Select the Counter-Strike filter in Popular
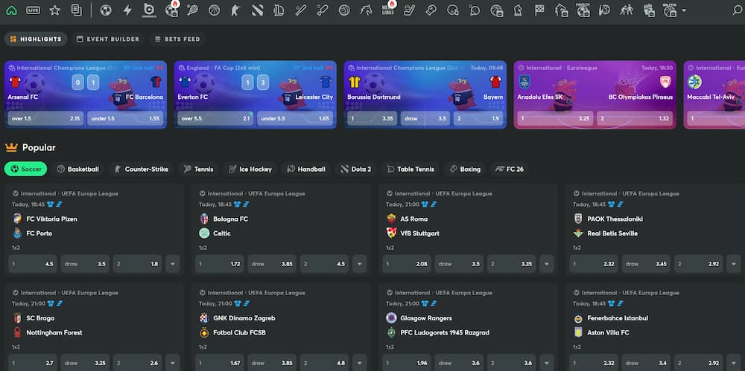Screen dimensions: 745x371 coord(141,169)
